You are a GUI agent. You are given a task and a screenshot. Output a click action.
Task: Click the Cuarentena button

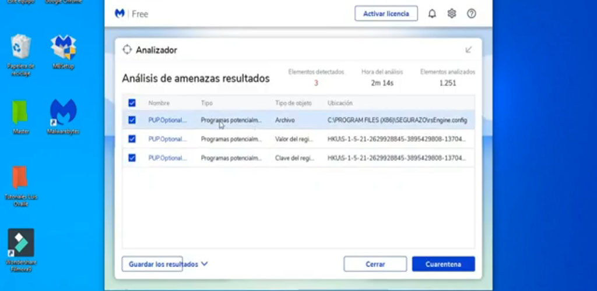443,264
